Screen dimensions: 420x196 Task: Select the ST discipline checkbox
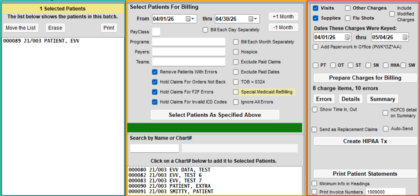point(350,65)
